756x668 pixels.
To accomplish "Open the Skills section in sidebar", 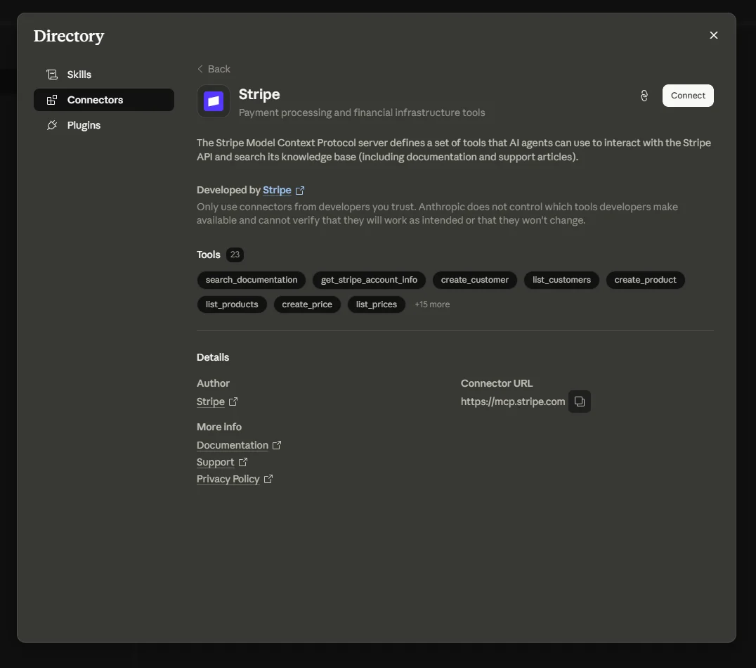I will pyautogui.click(x=104, y=75).
